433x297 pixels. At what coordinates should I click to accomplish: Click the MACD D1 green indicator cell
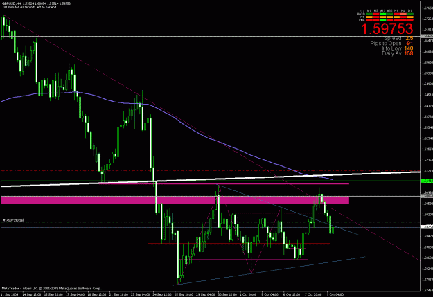coord(410,14)
